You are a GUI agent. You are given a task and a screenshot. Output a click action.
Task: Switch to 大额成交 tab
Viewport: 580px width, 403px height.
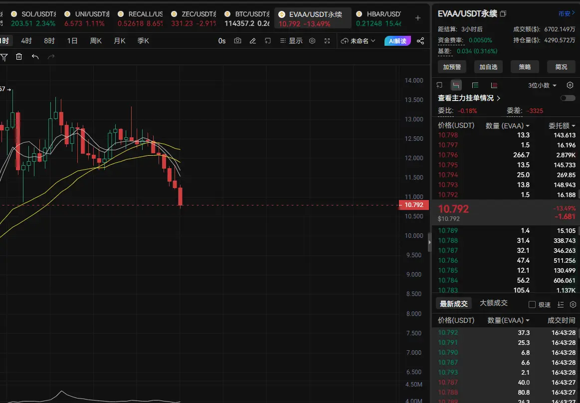[x=493, y=303]
